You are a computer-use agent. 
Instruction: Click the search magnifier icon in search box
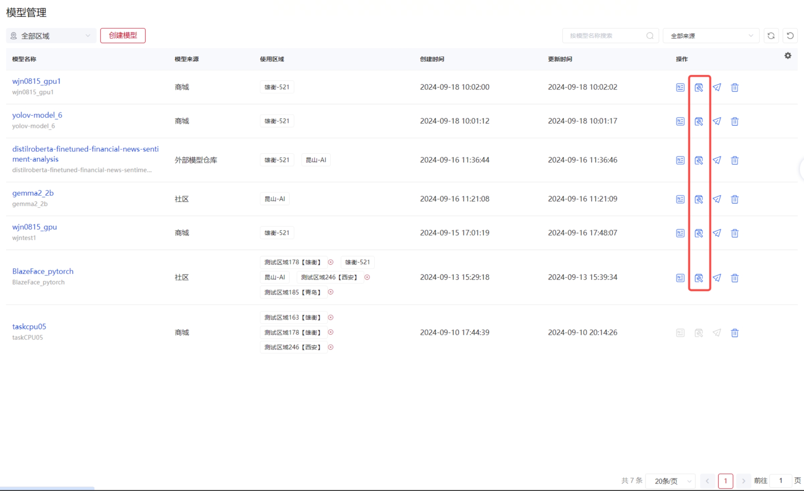pos(650,36)
